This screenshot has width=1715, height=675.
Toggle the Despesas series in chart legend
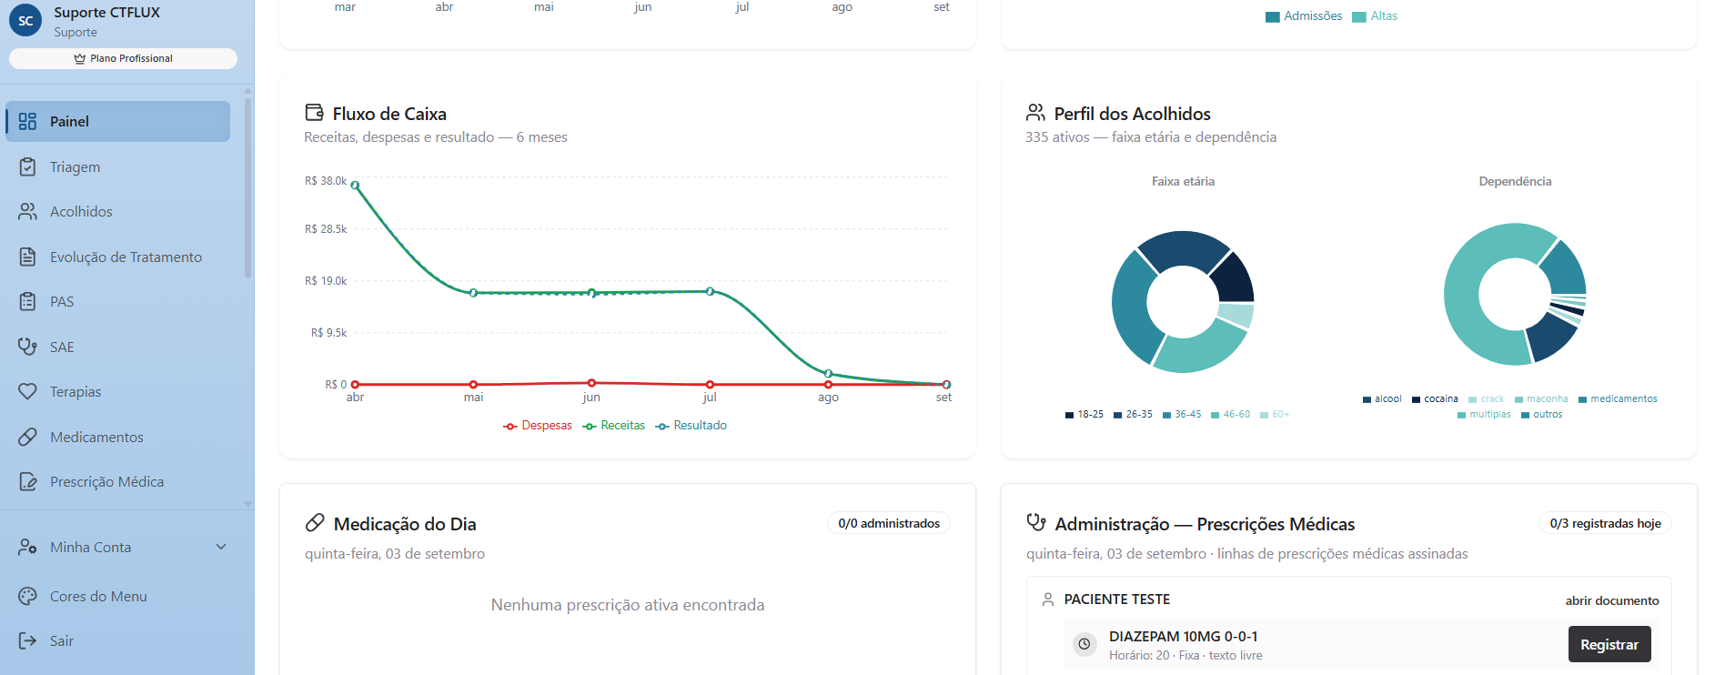click(538, 426)
